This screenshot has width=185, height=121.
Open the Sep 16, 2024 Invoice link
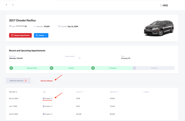coord(47,98)
